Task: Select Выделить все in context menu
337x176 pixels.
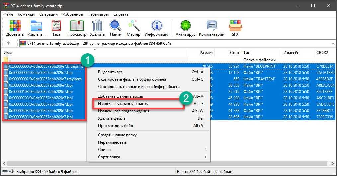Action: [110, 72]
